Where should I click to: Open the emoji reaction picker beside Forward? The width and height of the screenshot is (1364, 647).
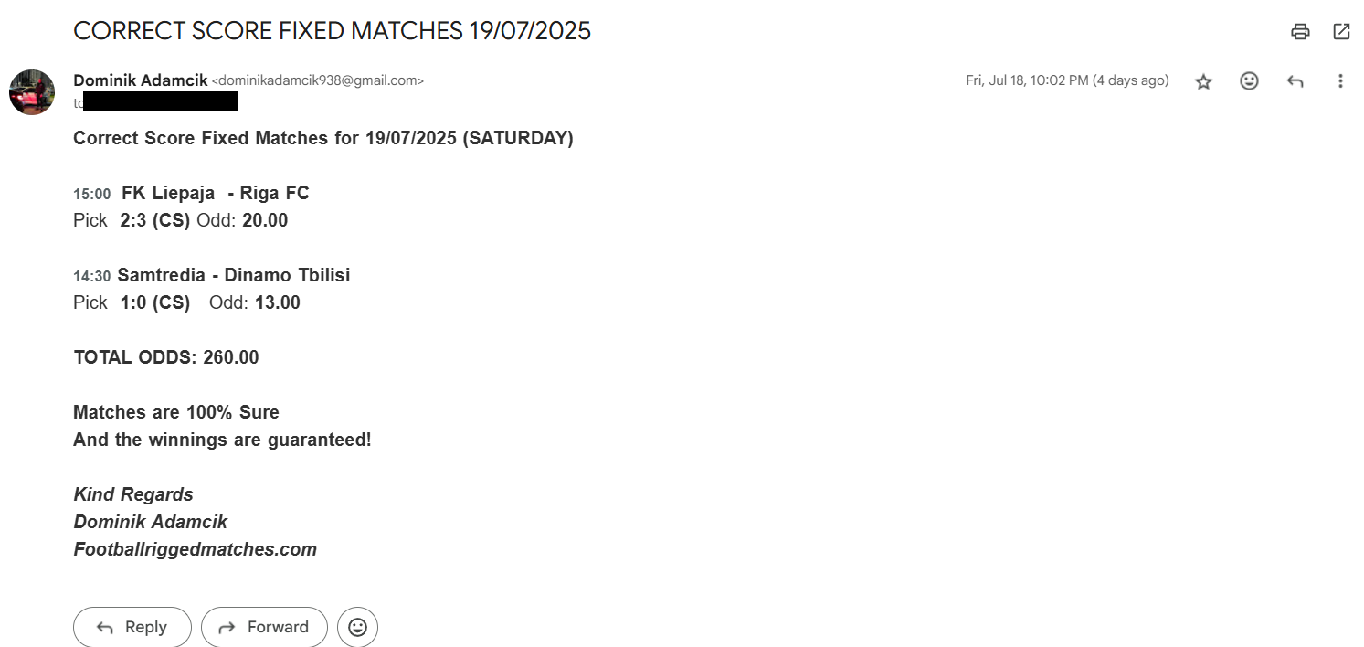pyautogui.click(x=357, y=627)
